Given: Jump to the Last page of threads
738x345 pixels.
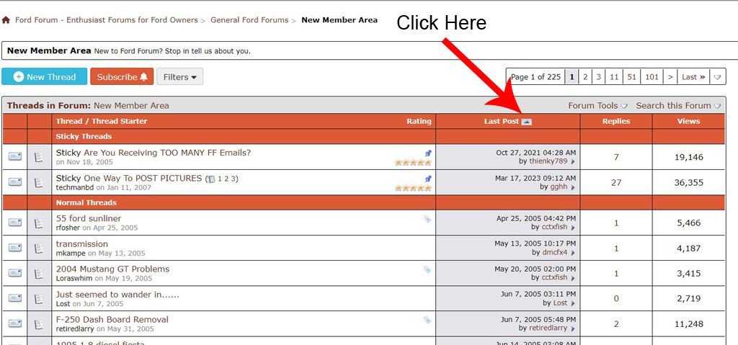Looking at the screenshot, I should point(693,77).
